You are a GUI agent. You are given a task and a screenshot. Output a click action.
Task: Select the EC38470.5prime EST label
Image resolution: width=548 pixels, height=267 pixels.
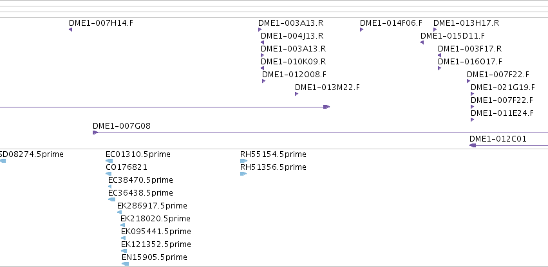click(140, 180)
